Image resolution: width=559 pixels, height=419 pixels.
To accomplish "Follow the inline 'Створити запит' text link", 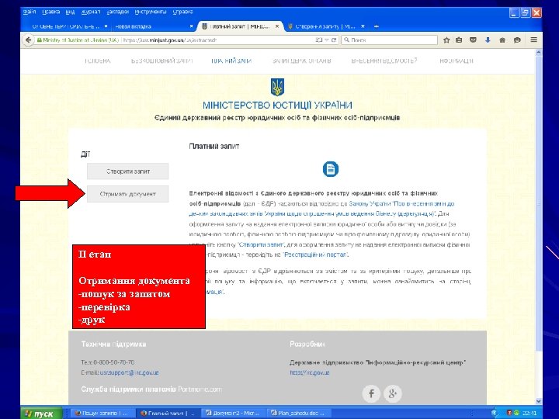I will (262, 244).
